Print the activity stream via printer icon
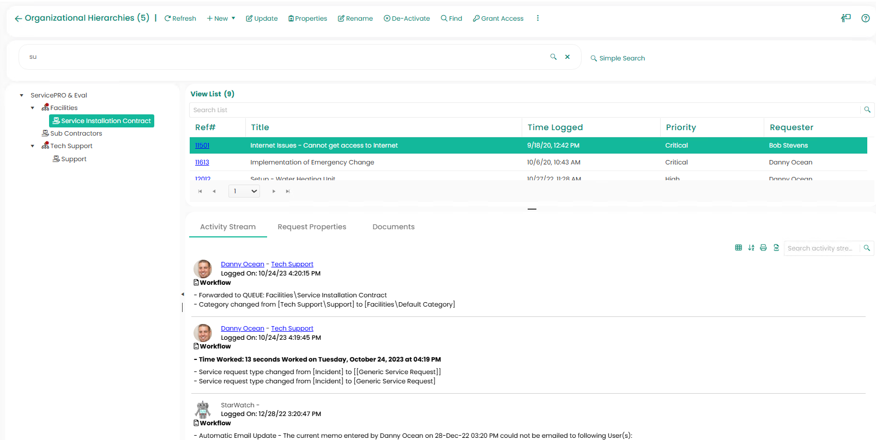 pyautogui.click(x=763, y=248)
